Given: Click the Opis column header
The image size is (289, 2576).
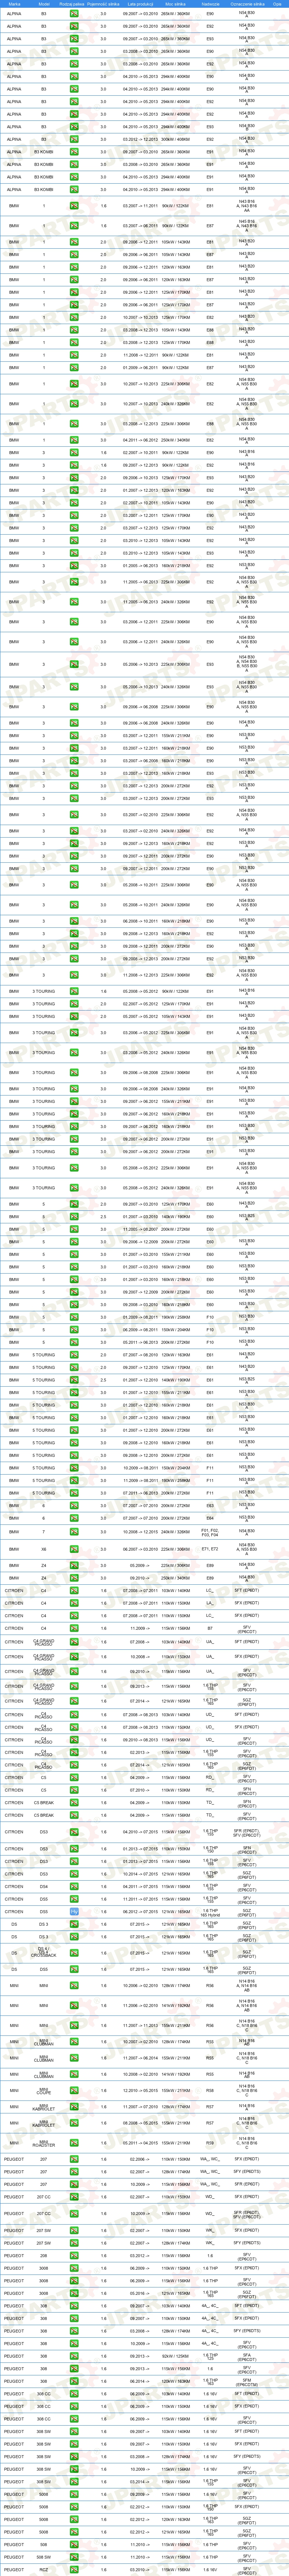Looking at the screenshot, I should tap(278, 4).
